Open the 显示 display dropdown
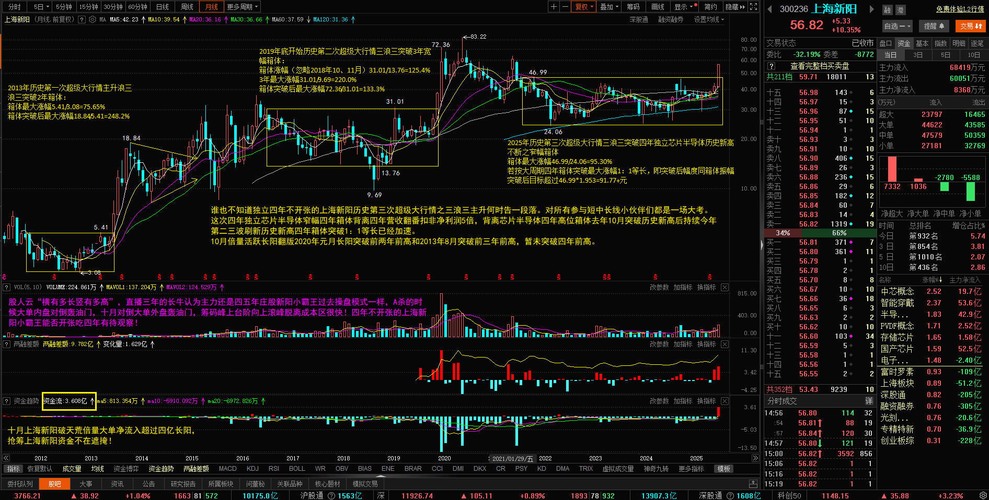 coord(684,7)
